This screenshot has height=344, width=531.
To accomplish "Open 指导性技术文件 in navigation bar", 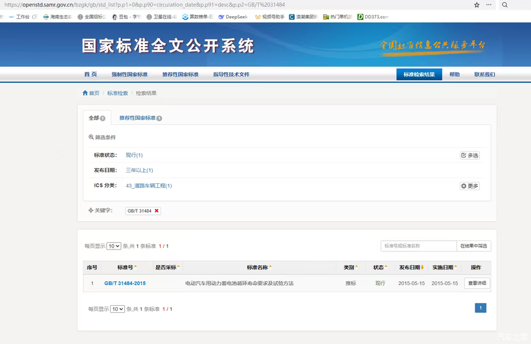I will coord(231,75).
